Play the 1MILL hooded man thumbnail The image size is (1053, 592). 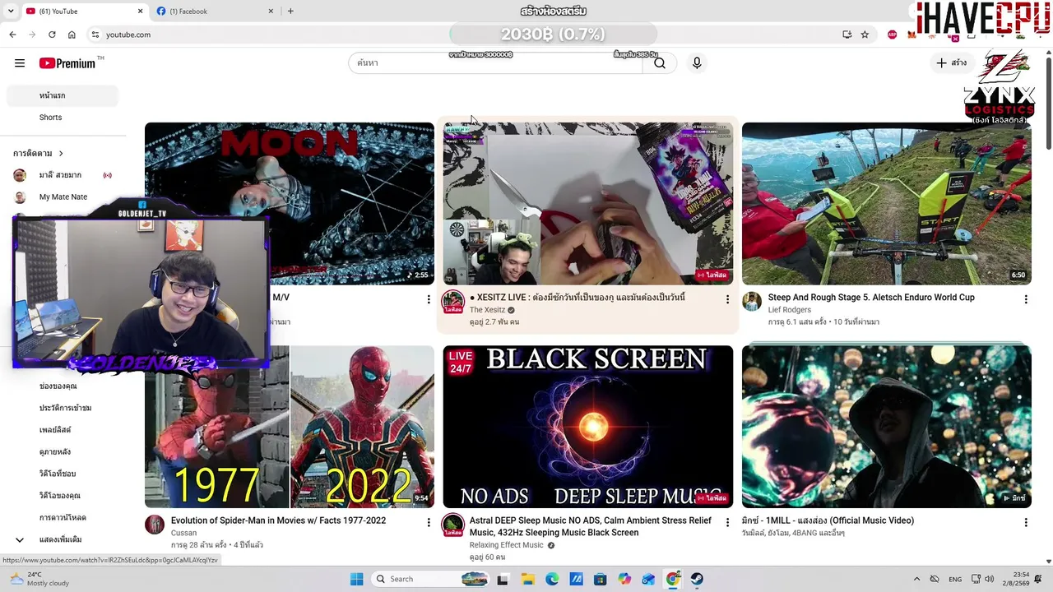coord(886,427)
